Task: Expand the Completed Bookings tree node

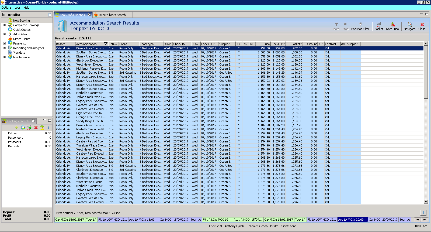Action: tap(4, 25)
